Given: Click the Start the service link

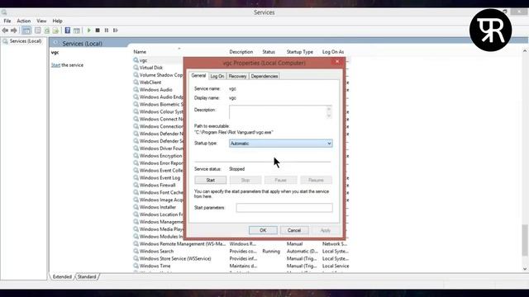Looking at the screenshot, I should click(x=55, y=65).
